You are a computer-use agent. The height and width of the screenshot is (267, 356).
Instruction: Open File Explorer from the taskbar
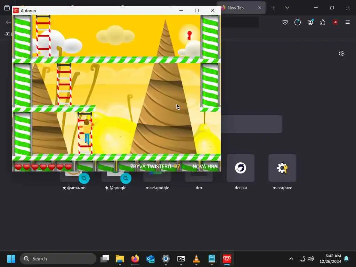point(120,259)
